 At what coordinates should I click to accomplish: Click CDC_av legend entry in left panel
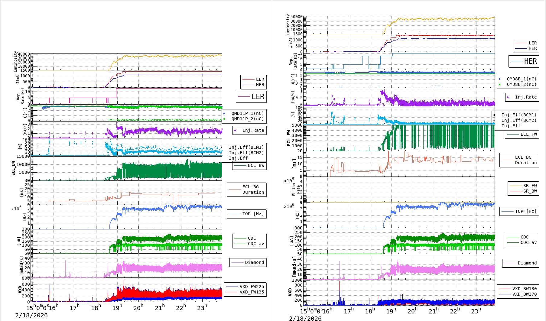[x=255, y=244]
